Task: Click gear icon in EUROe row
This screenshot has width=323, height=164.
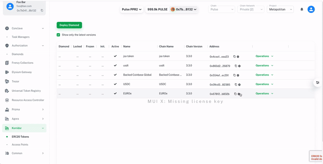Action: click(239, 94)
